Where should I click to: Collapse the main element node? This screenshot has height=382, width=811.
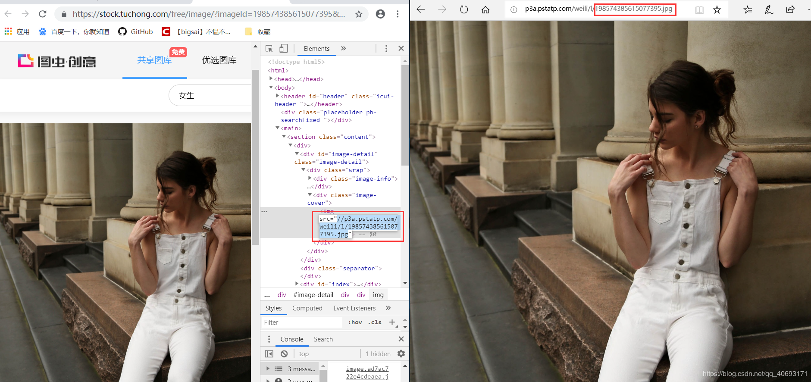278,128
